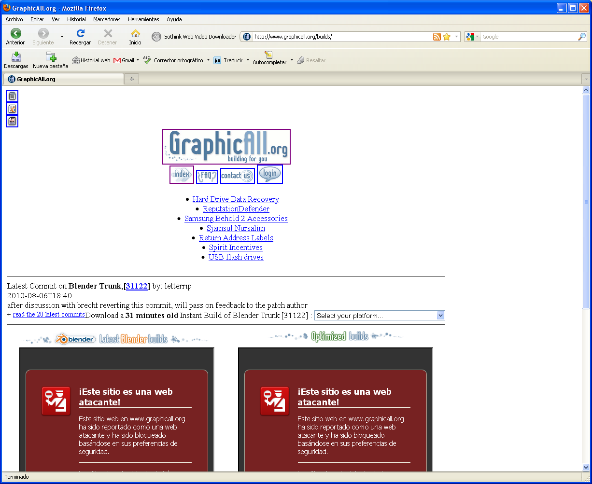Open commit 31122 link

(137, 286)
